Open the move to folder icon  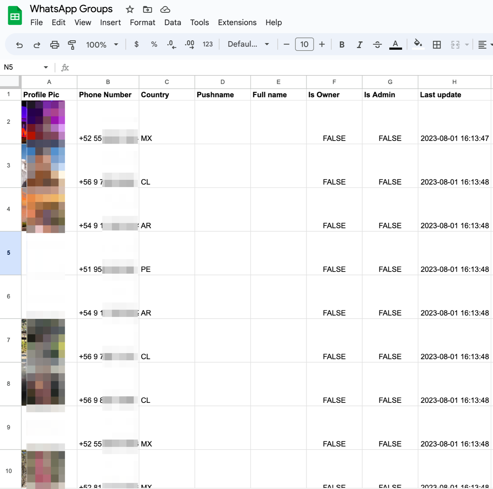pyautogui.click(x=147, y=9)
